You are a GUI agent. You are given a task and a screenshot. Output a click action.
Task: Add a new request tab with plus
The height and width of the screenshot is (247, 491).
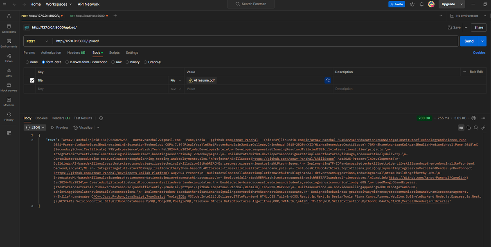point(115,15)
